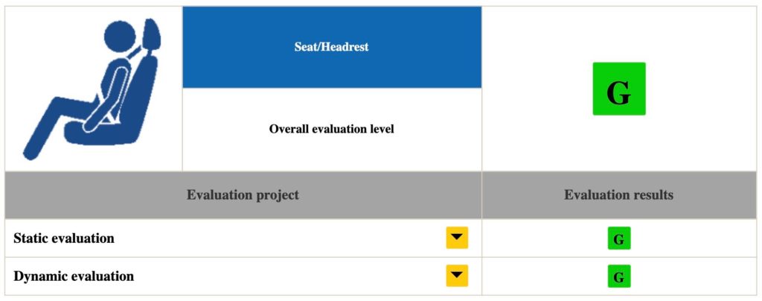Click the headrest in the seat illustration
The image size is (762, 301).
tap(155, 36)
